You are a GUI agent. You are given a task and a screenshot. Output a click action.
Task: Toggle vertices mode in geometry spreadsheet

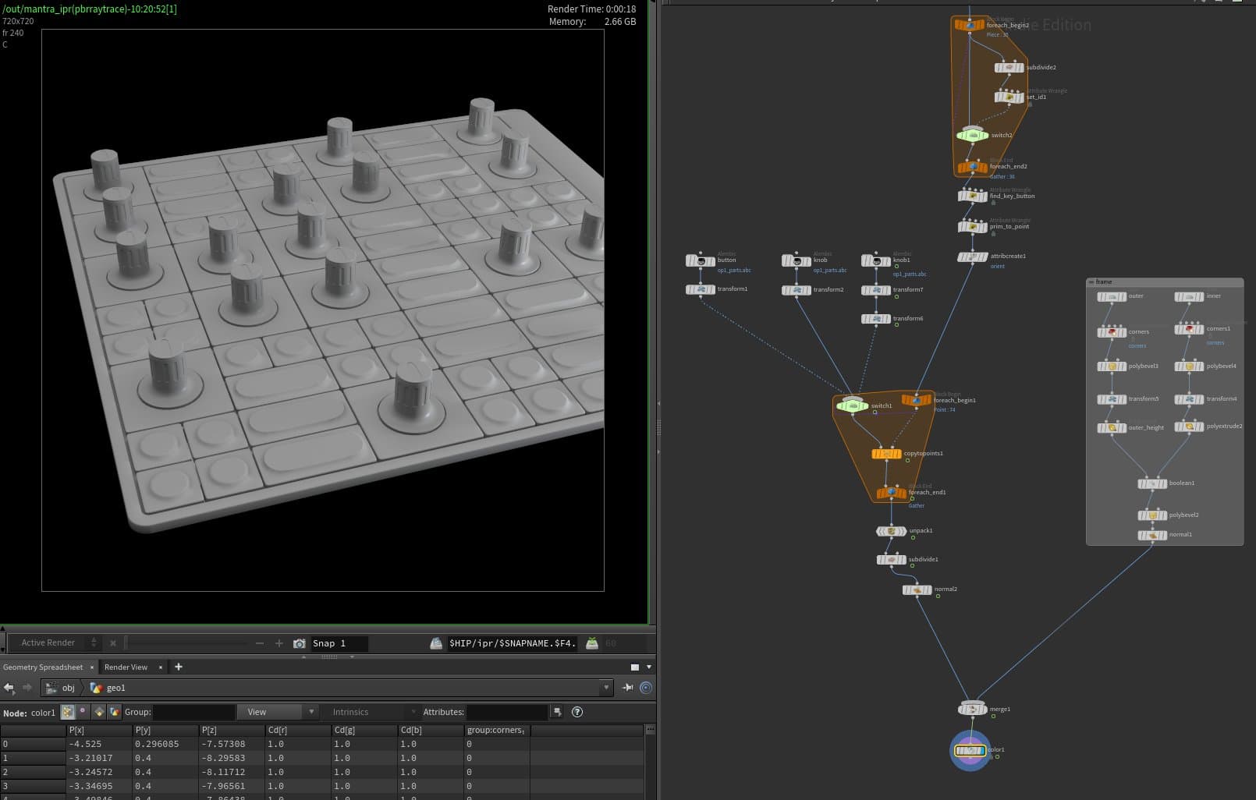(83, 712)
